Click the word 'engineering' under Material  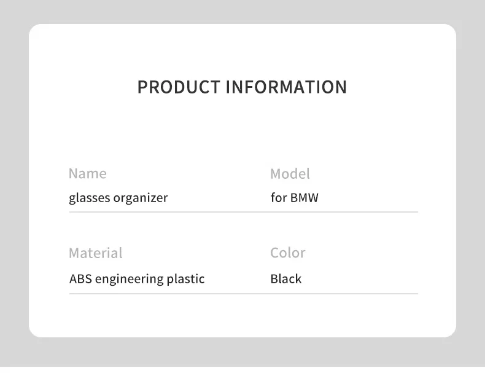pyautogui.click(x=130, y=280)
